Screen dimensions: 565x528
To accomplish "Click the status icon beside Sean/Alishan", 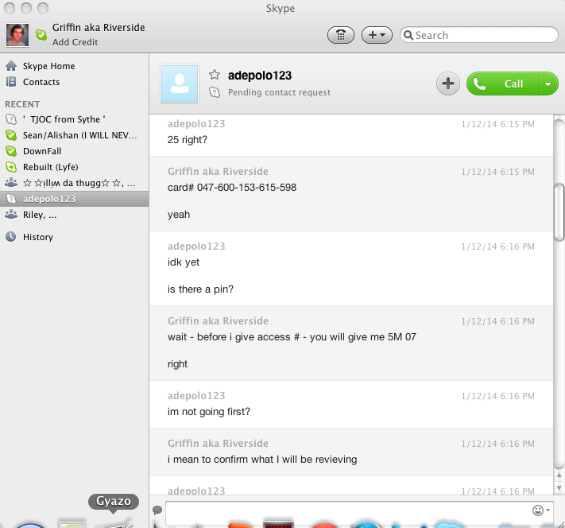I will tap(11, 135).
